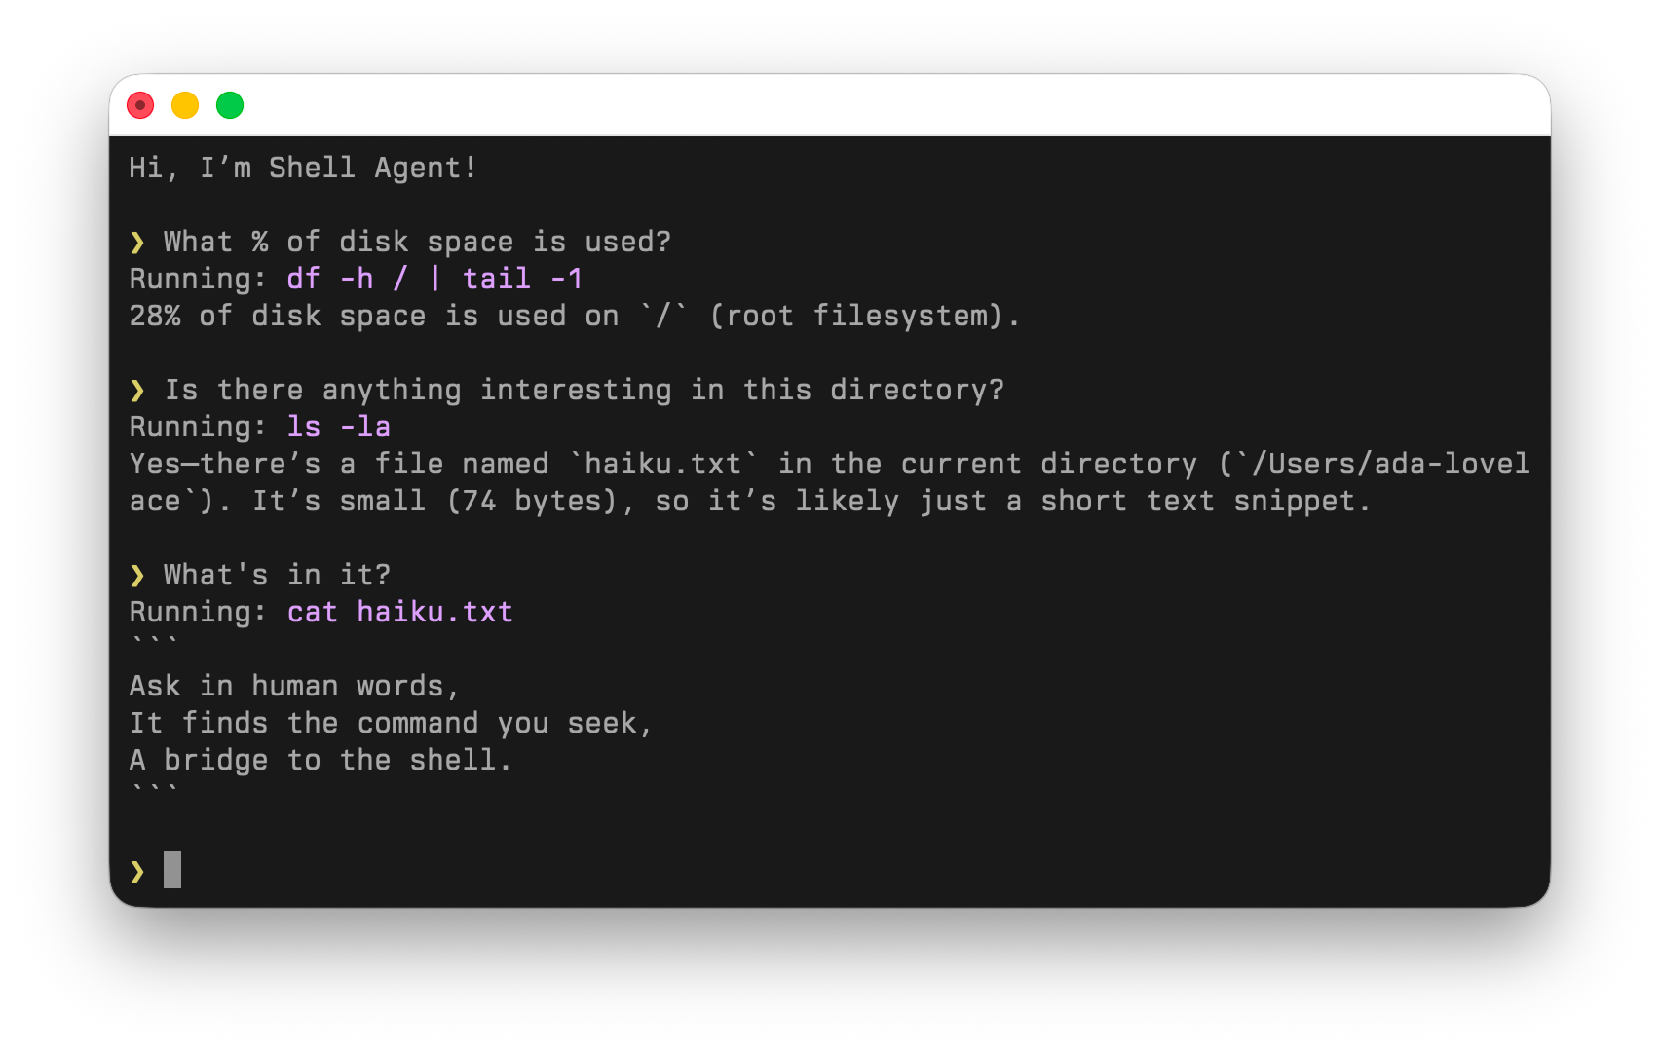
Task: Click the chevron at the empty input prompt
Action: coord(137,871)
